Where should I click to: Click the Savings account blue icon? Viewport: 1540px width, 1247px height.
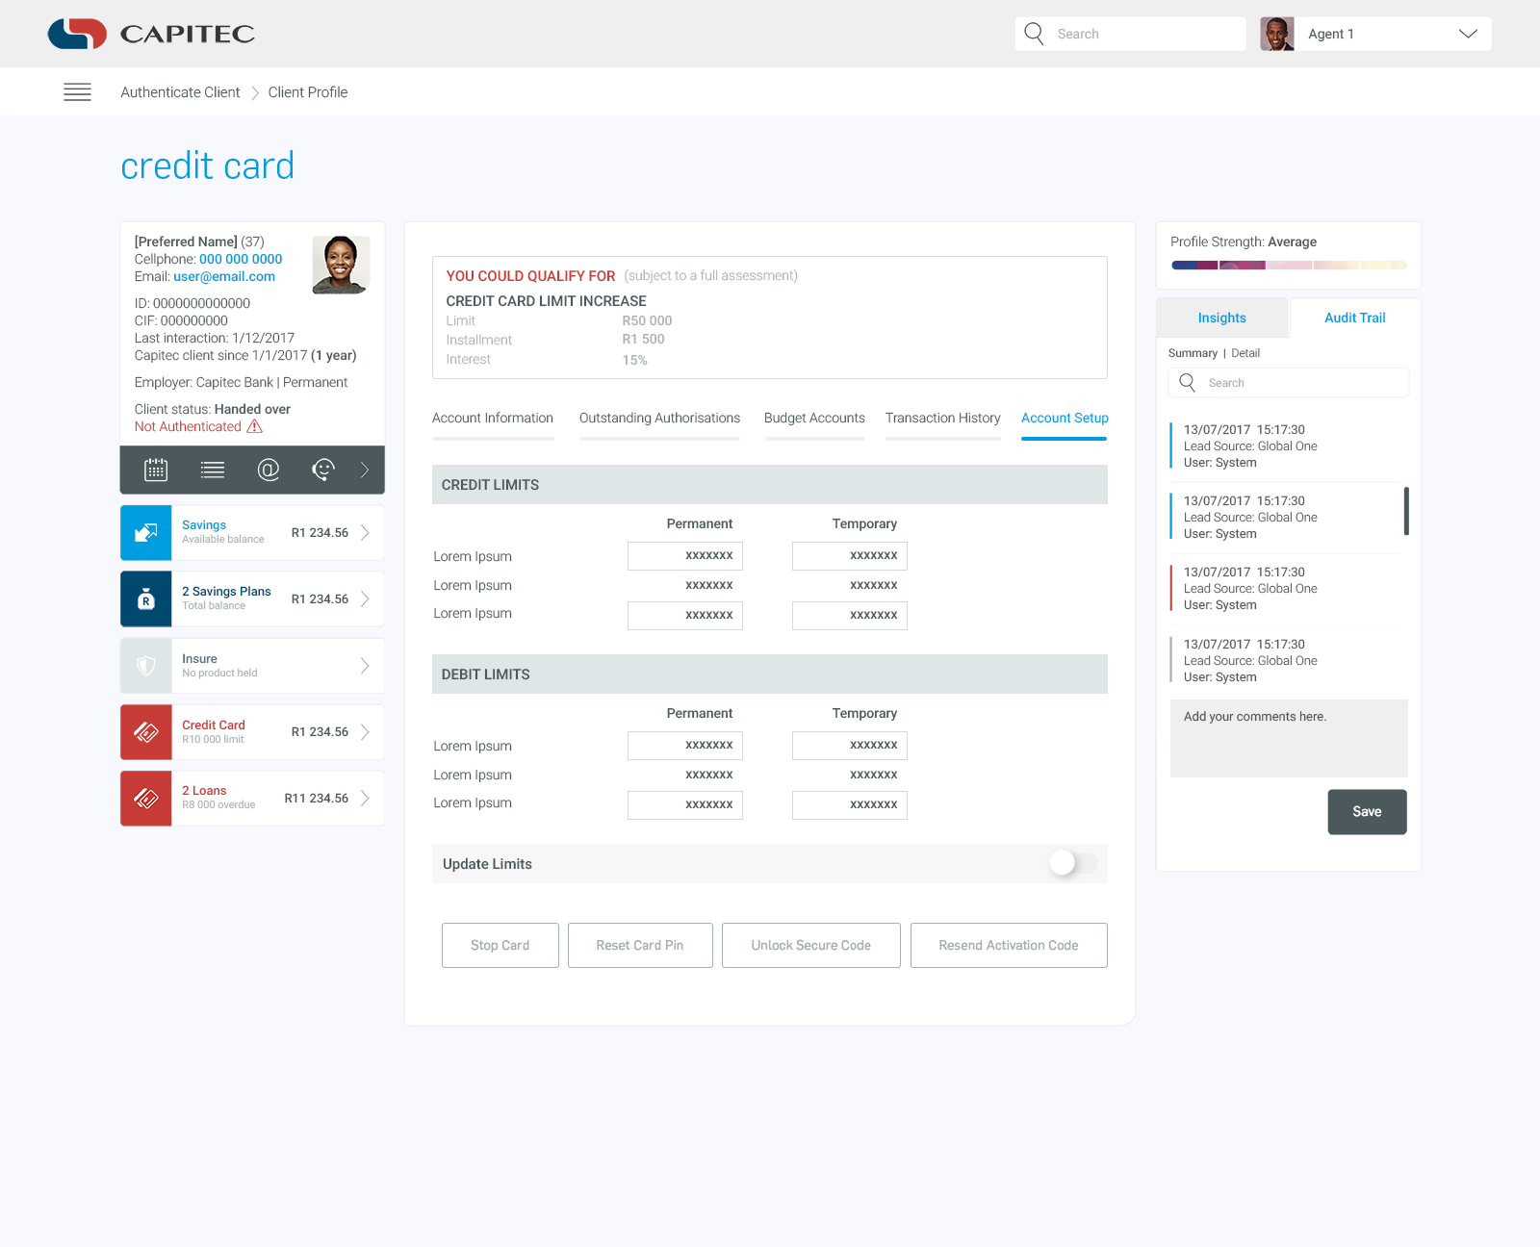point(146,532)
